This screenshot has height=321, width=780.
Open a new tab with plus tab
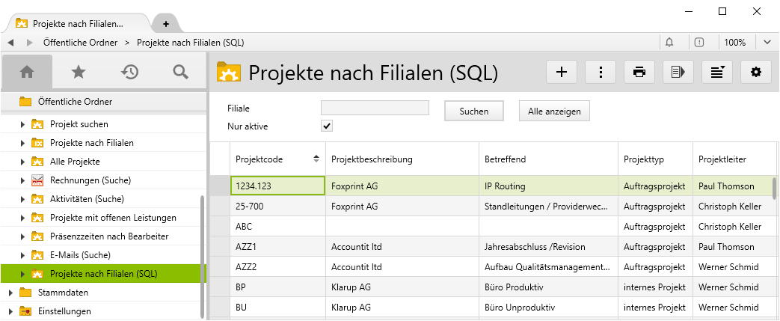tap(166, 24)
